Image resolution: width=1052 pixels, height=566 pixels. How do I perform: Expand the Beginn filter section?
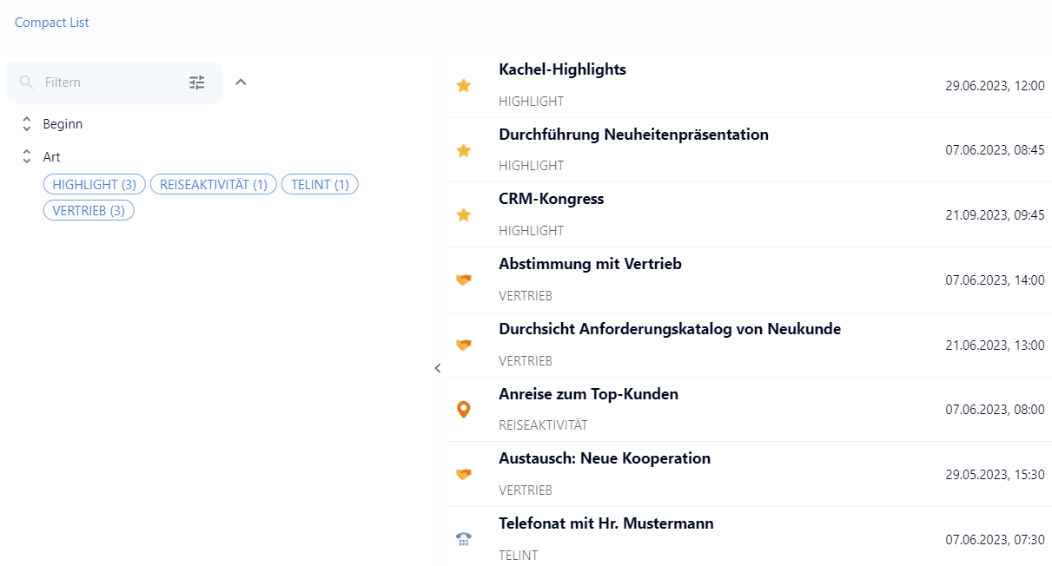(x=27, y=124)
